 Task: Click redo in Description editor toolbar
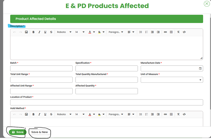tap(20, 32)
